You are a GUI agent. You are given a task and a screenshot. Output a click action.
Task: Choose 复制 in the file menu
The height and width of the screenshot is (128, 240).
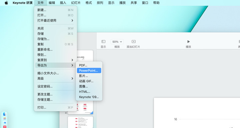tap(55, 44)
